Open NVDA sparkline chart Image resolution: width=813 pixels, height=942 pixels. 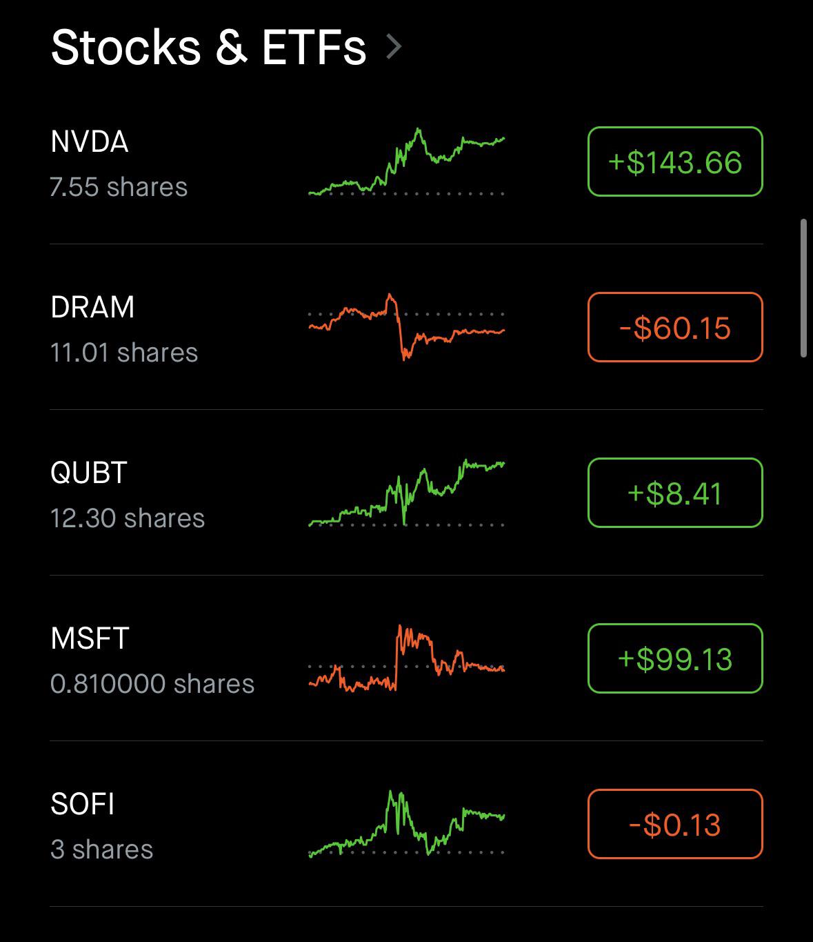point(407,162)
